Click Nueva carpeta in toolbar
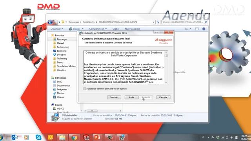This screenshot has width=251, height=141. click(133, 29)
